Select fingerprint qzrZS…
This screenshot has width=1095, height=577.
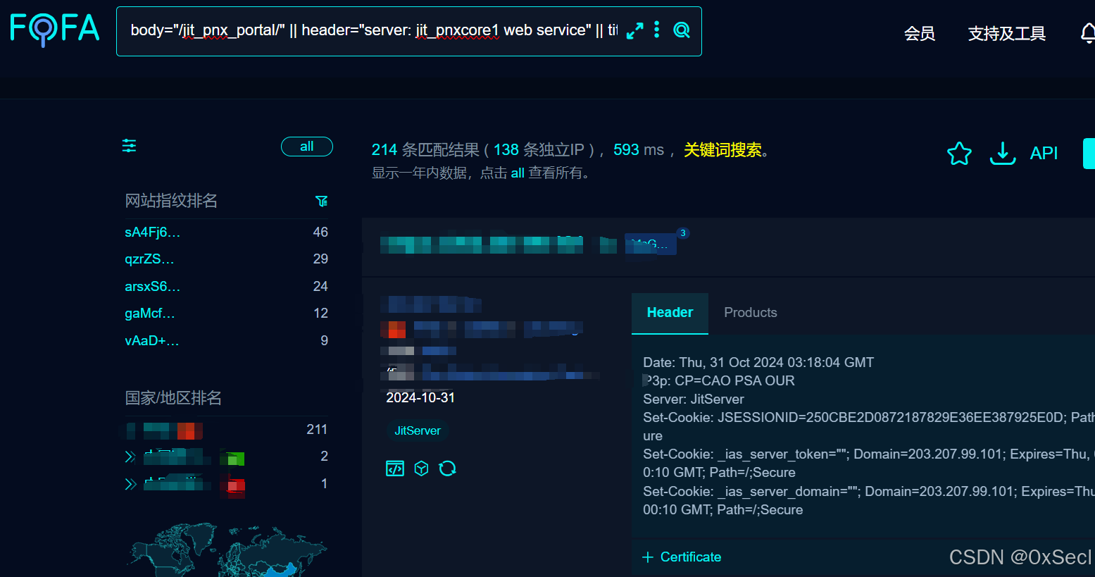coord(149,259)
